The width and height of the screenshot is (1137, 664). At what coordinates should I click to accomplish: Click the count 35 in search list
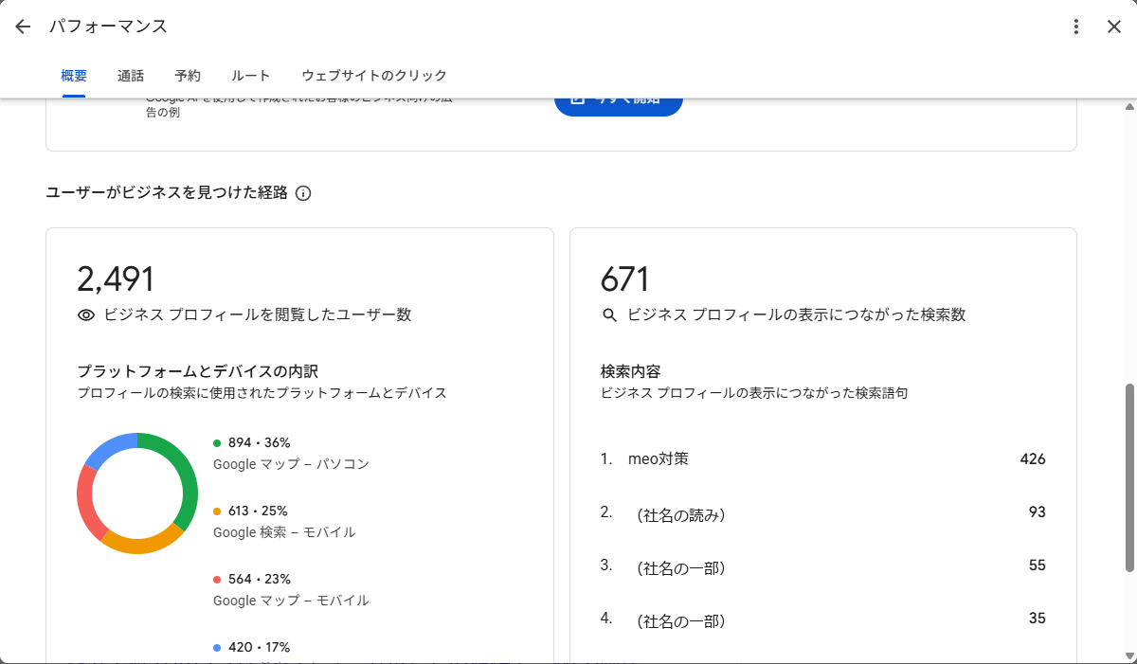pos(1037,619)
